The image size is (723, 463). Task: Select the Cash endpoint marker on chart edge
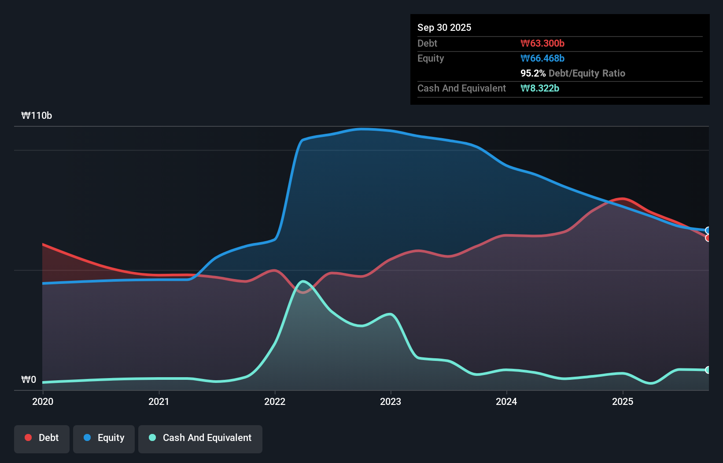[x=708, y=370]
